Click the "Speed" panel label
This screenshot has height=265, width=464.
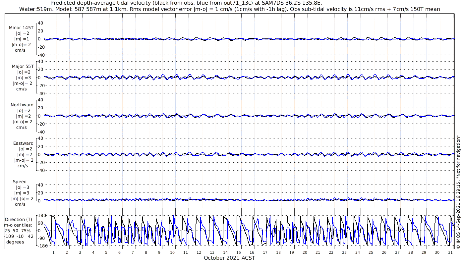20,182
